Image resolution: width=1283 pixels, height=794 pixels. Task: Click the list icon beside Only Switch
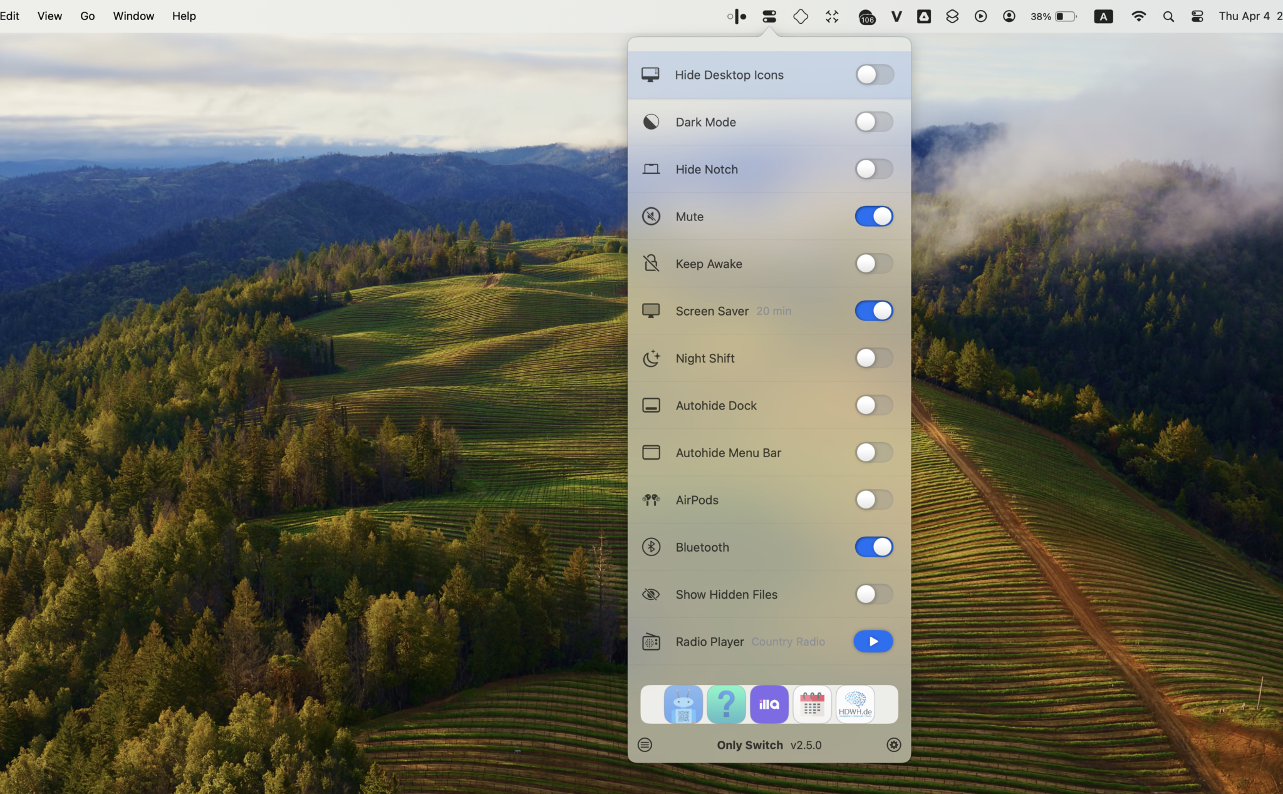[645, 745]
